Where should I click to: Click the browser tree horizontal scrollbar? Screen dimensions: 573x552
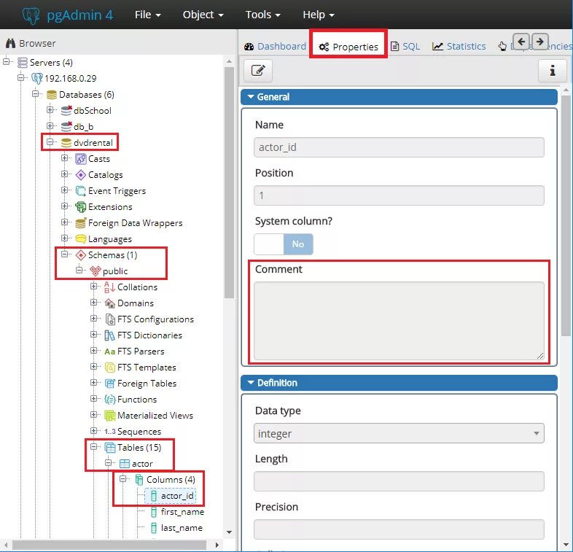[x=109, y=545]
